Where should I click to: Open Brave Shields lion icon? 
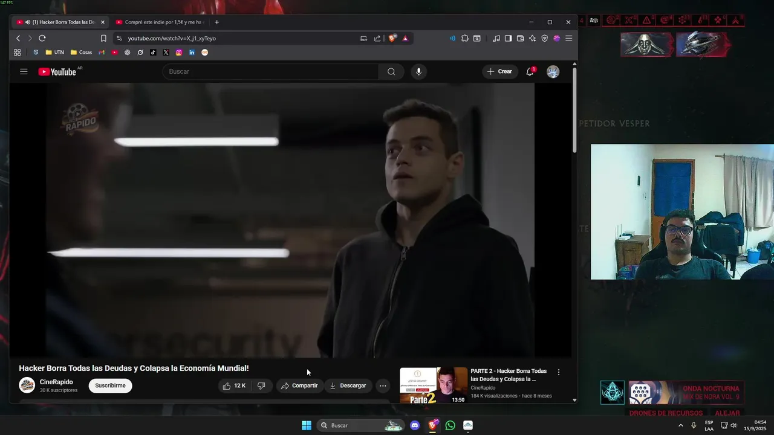click(392, 38)
